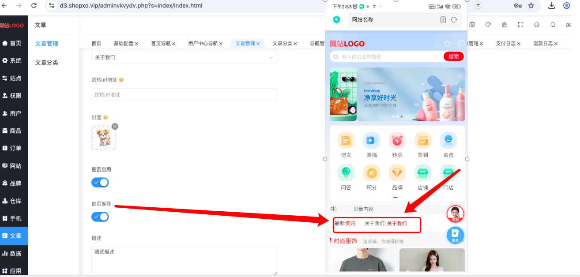
Task: Close the 基础配置 tab
Action: tap(136, 44)
